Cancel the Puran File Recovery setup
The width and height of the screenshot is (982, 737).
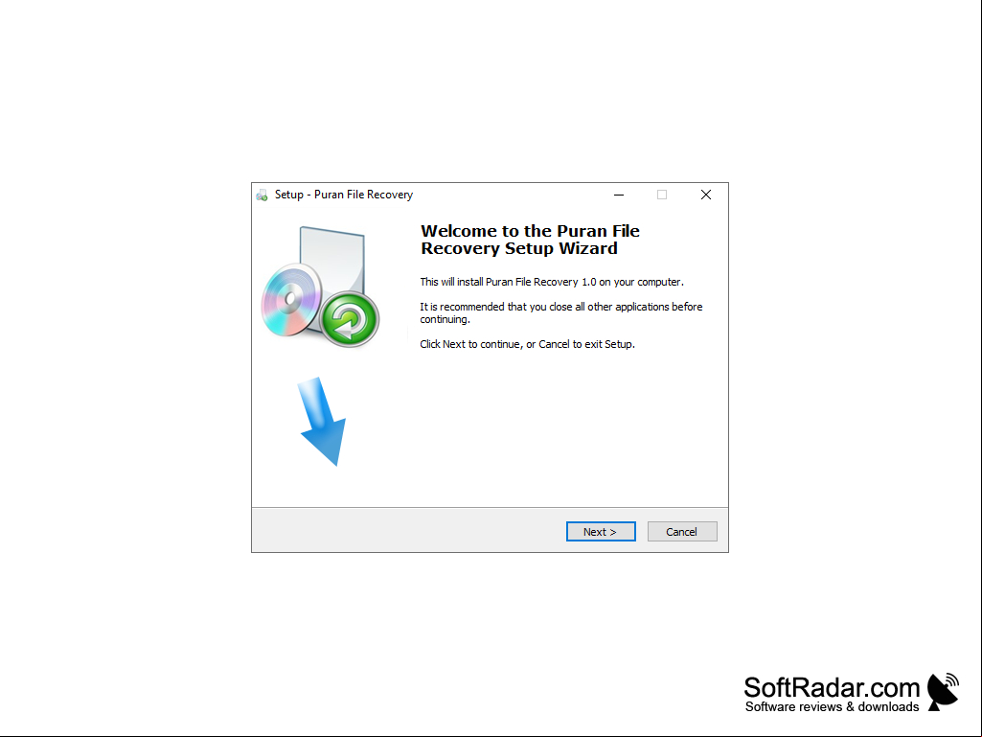pyautogui.click(x=682, y=532)
